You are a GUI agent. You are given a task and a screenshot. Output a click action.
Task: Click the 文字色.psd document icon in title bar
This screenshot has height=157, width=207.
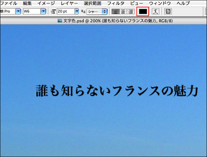(60, 21)
